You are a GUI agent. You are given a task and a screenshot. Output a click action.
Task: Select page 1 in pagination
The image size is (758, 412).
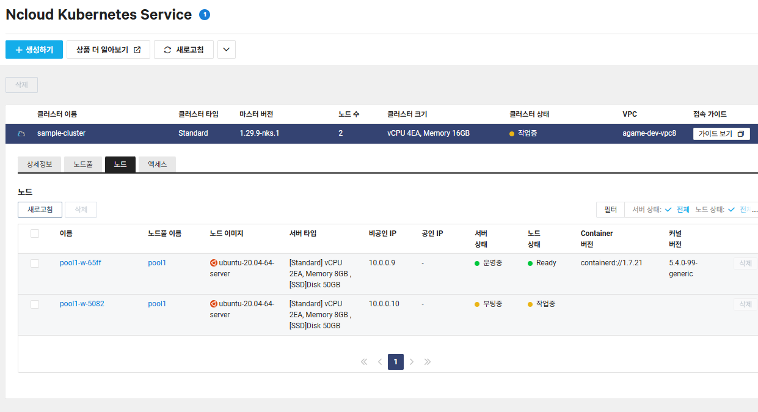[396, 362]
